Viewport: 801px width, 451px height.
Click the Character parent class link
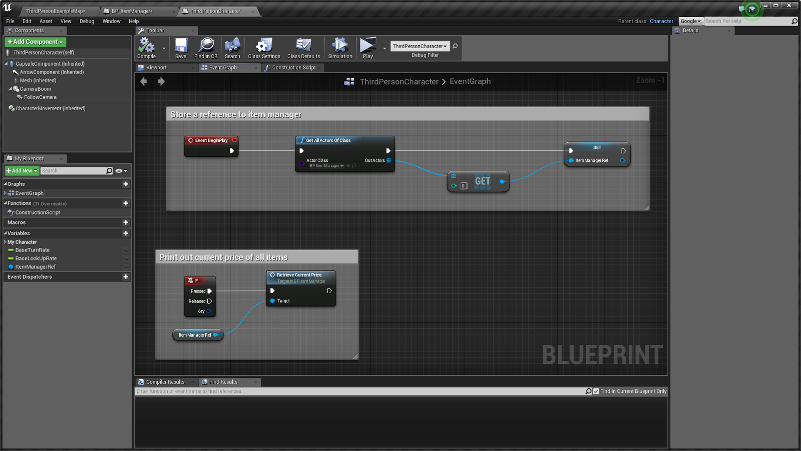(662, 21)
